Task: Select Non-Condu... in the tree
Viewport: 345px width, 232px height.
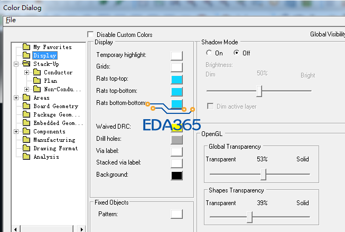Action: pyautogui.click(x=62, y=89)
